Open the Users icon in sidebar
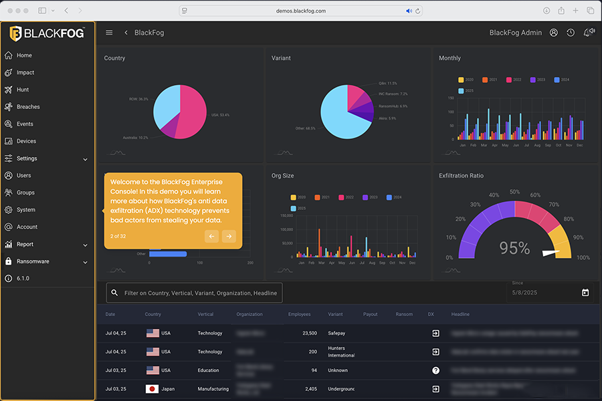Image resolution: width=602 pixels, height=401 pixels. 9,175
